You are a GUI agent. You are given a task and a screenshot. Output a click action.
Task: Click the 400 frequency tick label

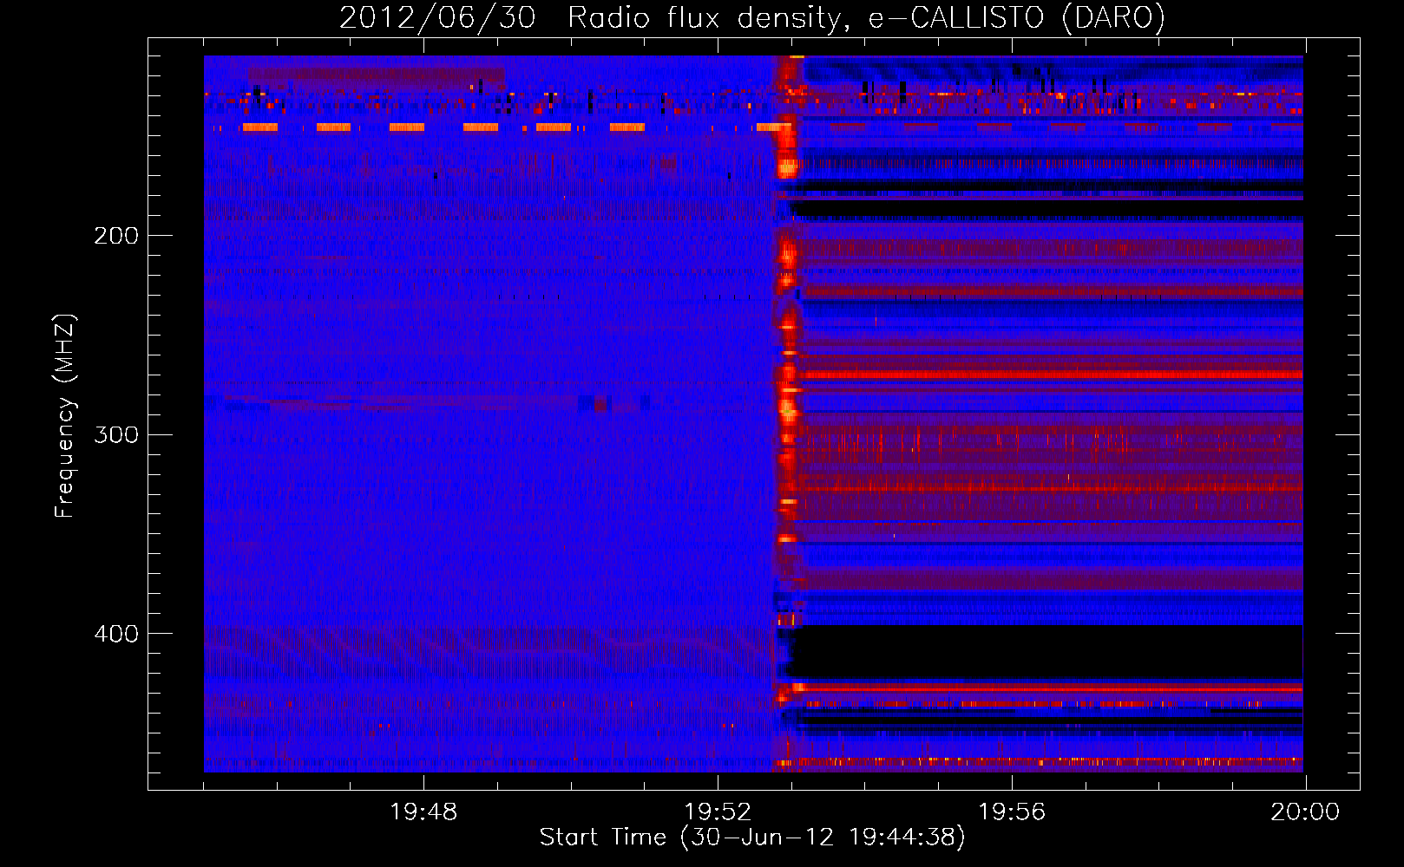(x=116, y=634)
